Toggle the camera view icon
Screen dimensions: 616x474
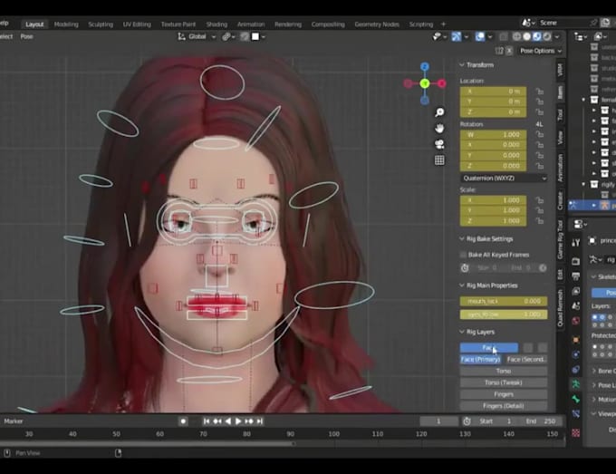click(439, 144)
